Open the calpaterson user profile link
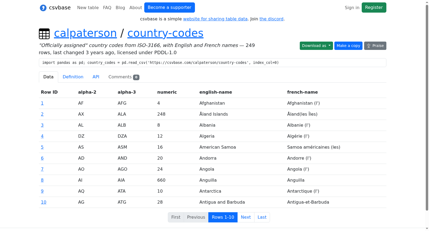The image size is (429, 231). click(86, 33)
